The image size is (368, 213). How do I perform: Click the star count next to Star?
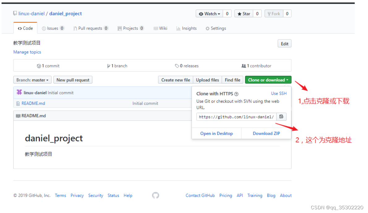pos(257,14)
